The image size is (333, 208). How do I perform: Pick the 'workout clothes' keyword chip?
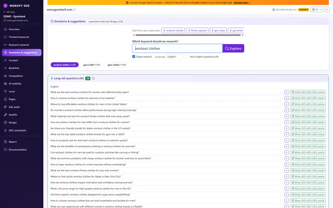coord(173,30)
